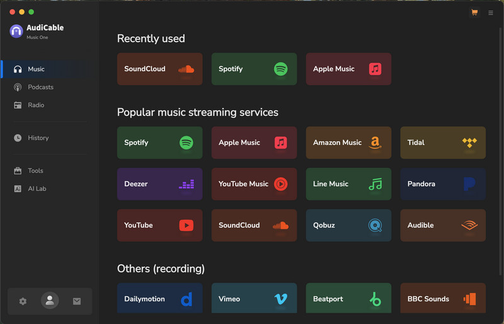Open Dailymotion recording card
This screenshot has width=504, height=324.
pyautogui.click(x=160, y=298)
